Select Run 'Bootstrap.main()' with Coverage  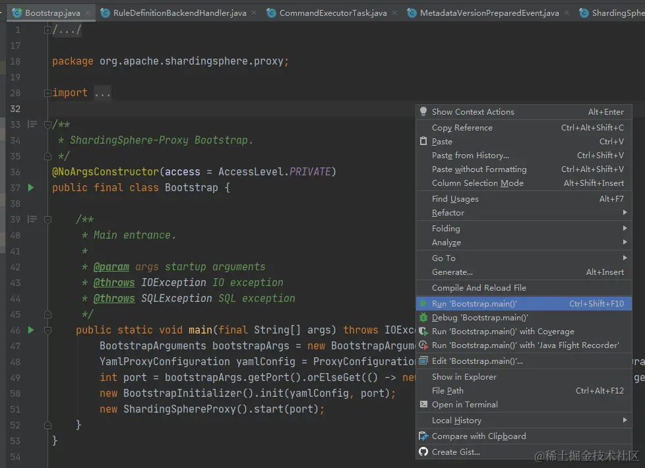click(524, 331)
